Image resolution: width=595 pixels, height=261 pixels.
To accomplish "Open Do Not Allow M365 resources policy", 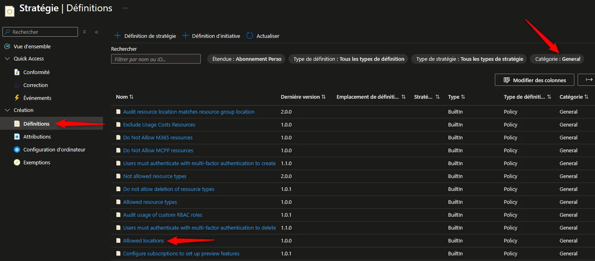I will pyautogui.click(x=158, y=137).
